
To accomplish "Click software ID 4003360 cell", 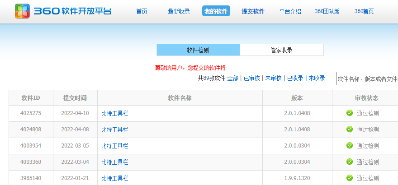I will (x=31, y=162).
